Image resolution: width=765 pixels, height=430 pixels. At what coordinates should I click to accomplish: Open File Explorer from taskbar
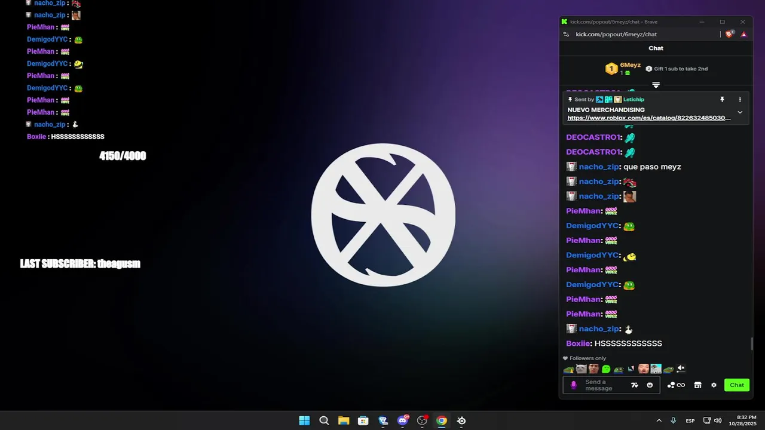344,420
